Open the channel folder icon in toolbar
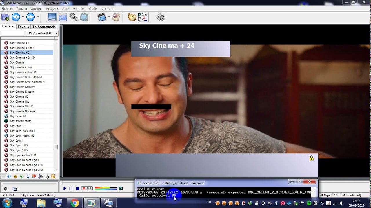 click(5, 17)
